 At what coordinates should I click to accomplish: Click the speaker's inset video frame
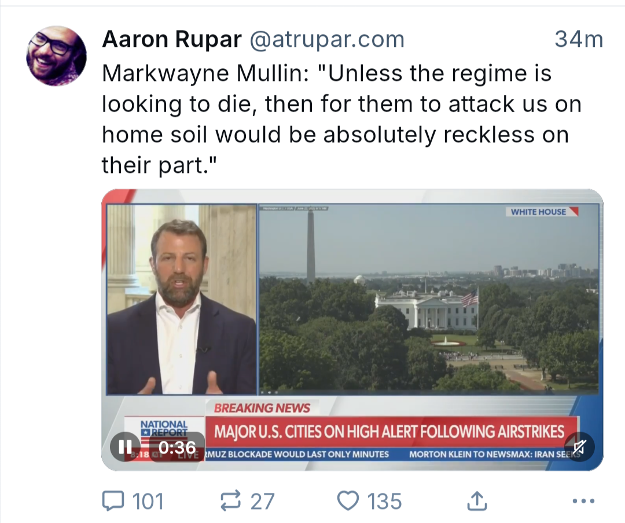tap(181, 299)
